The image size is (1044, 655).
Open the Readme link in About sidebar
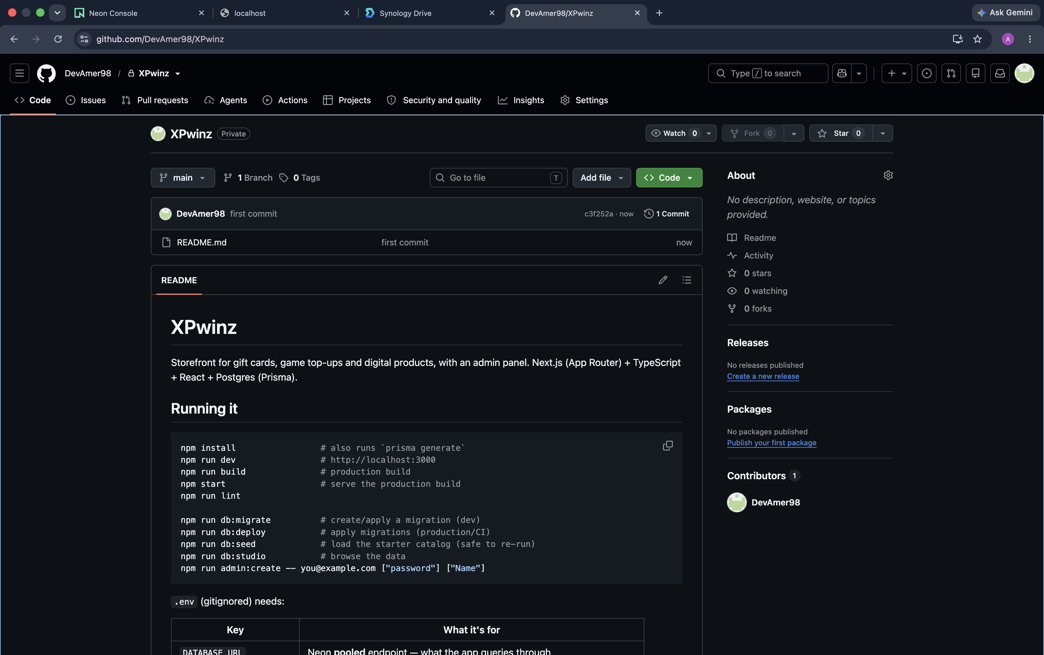click(x=760, y=237)
